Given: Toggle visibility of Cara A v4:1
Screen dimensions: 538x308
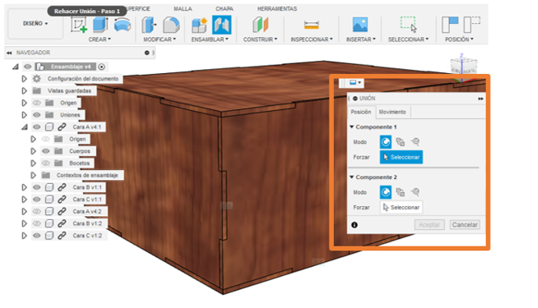Looking at the screenshot, I should point(37,126).
